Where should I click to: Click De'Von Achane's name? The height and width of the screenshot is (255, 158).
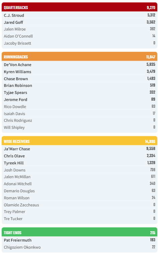pos(17,65)
